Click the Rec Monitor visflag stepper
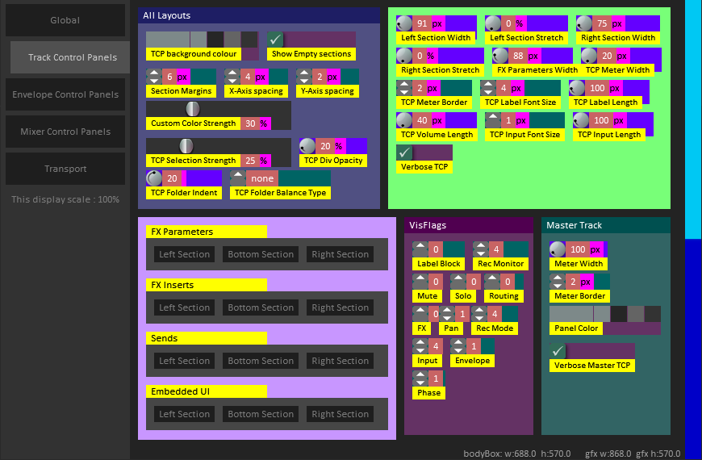702x460 pixels. [481, 249]
